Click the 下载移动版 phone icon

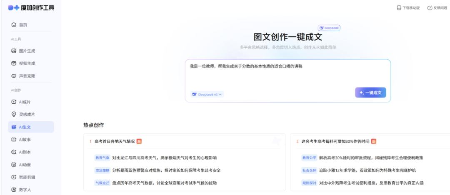coord(399,8)
